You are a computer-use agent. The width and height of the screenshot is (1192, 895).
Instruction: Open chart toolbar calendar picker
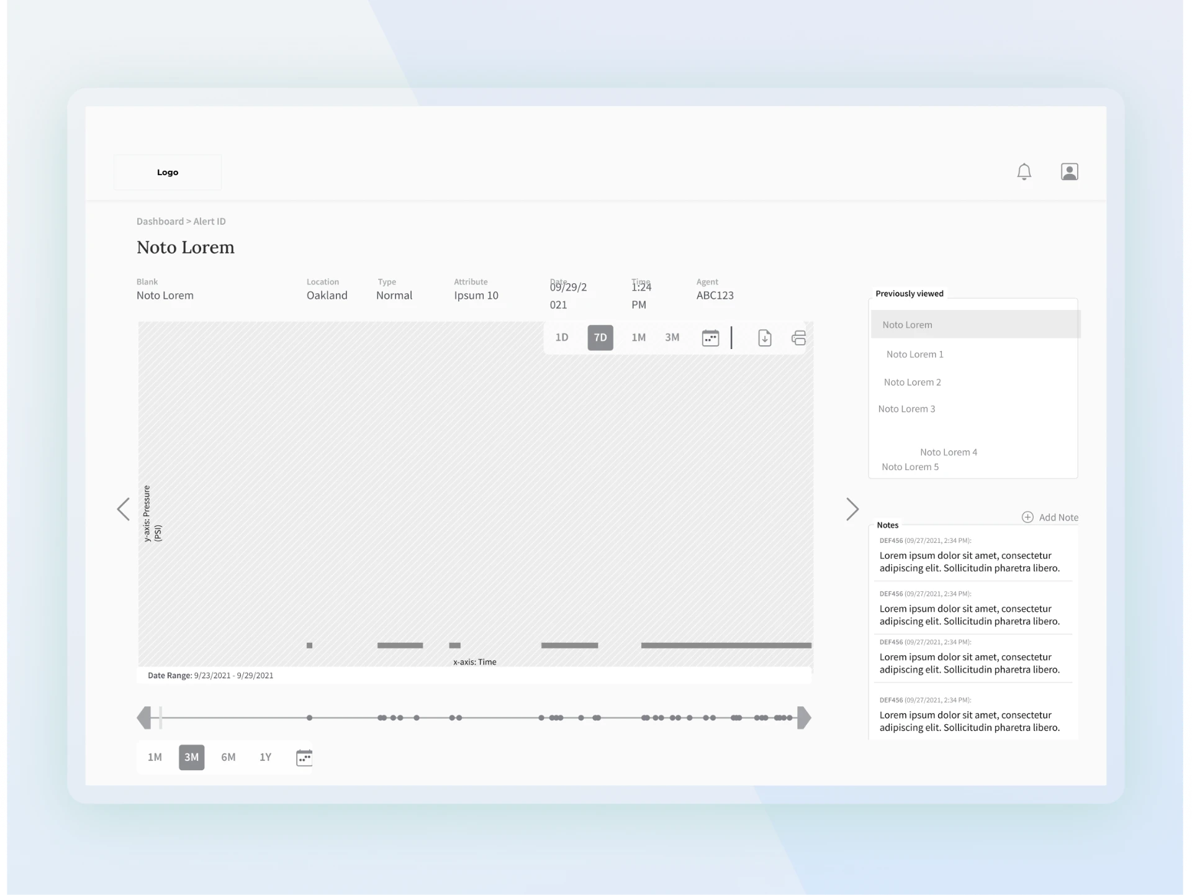pos(710,338)
